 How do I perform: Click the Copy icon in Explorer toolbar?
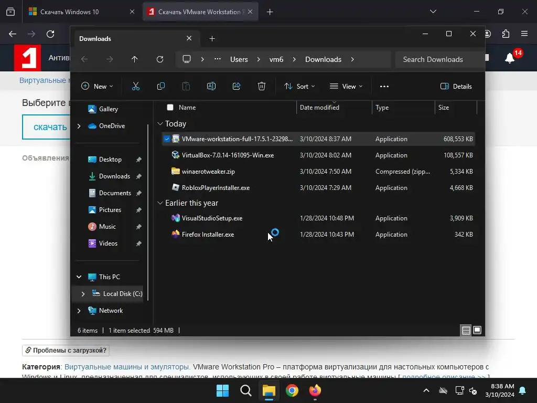click(x=160, y=87)
